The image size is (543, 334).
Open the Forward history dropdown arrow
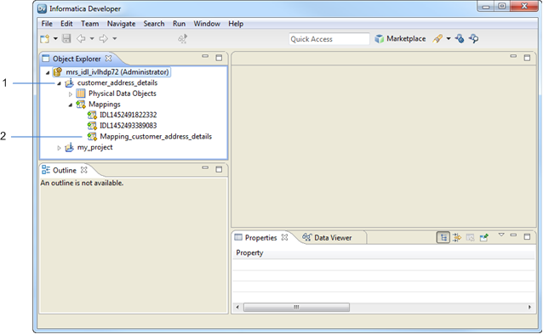[115, 39]
